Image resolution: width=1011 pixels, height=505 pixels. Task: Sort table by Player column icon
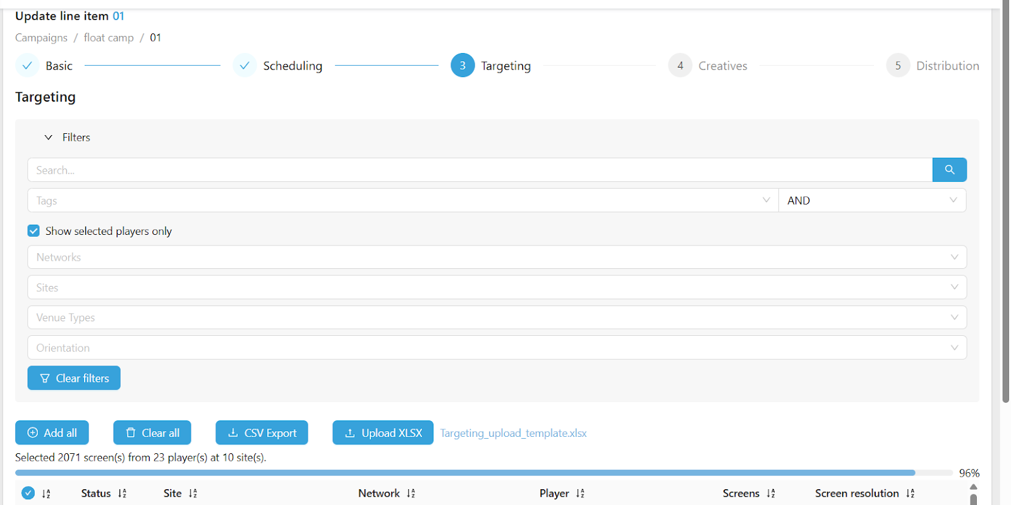tap(580, 494)
